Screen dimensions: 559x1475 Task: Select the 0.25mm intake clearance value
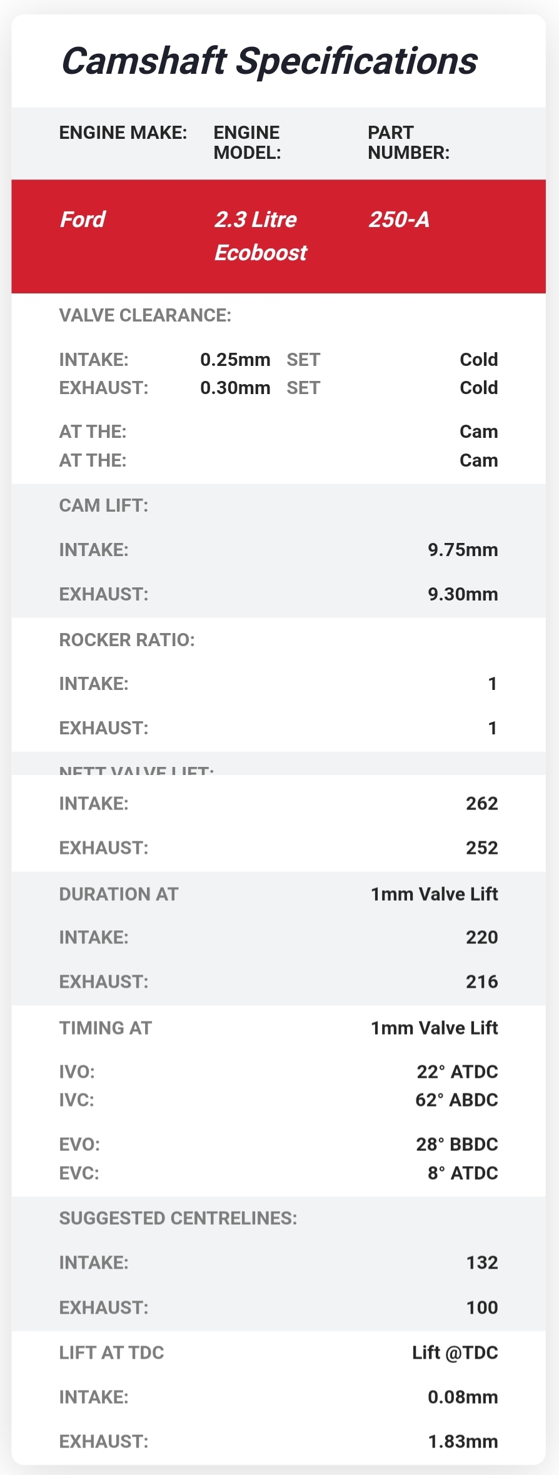(235, 360)
